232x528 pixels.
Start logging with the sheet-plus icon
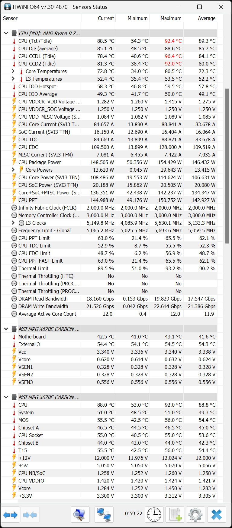[x=175, y=515]
